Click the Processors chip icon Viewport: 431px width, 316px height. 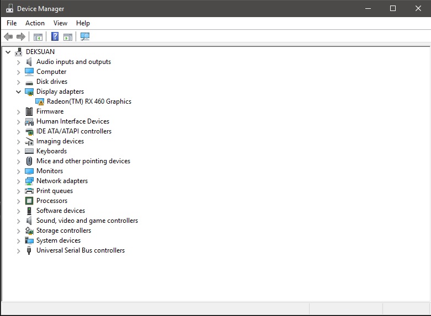tap(29, 201)
